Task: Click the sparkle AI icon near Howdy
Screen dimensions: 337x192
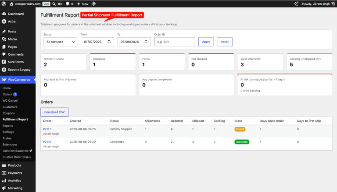Action: point(296,4)
